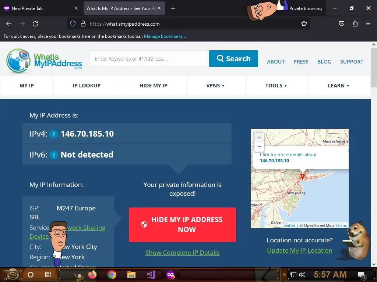The image size is (377, 282).
Task: Close the What Is My IP Address tab
Action: coord(159,8)
